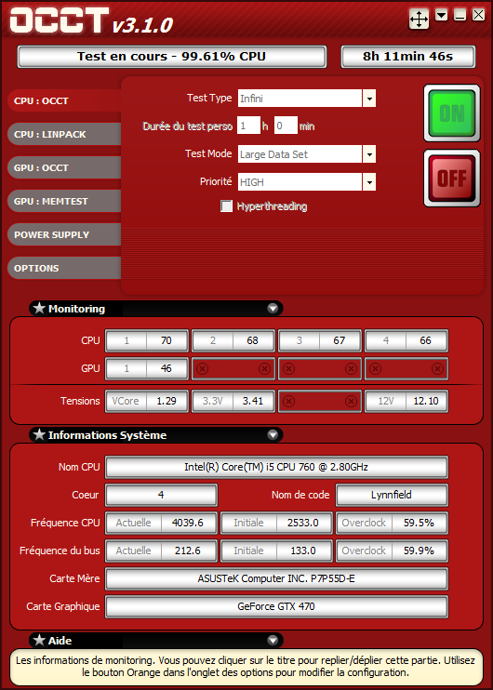The image size is (493, 690).
Task: Click the VCore voltage value 1.29
Action: (x=167, y=401)
